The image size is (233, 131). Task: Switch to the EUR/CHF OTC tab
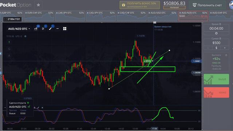pos(39,16)
